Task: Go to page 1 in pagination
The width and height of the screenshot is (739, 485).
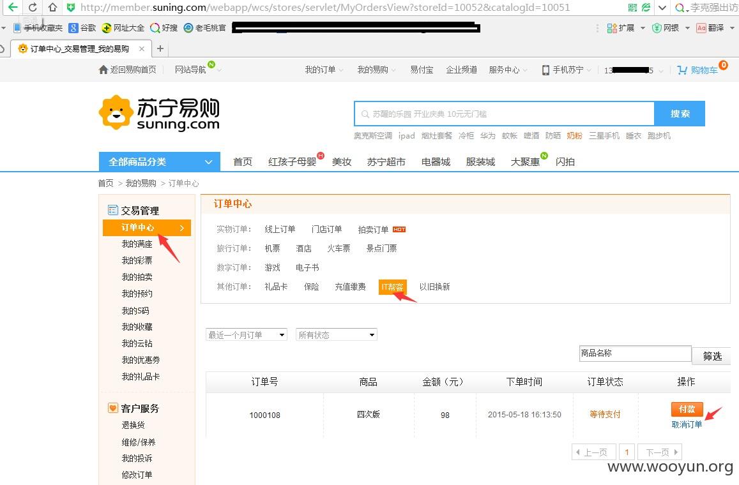Action: pos(627,452)
